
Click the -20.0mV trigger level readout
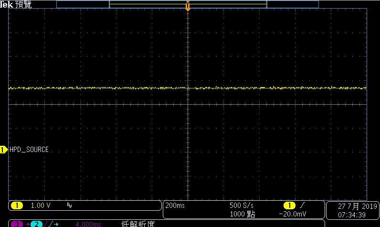coord(293,214)
